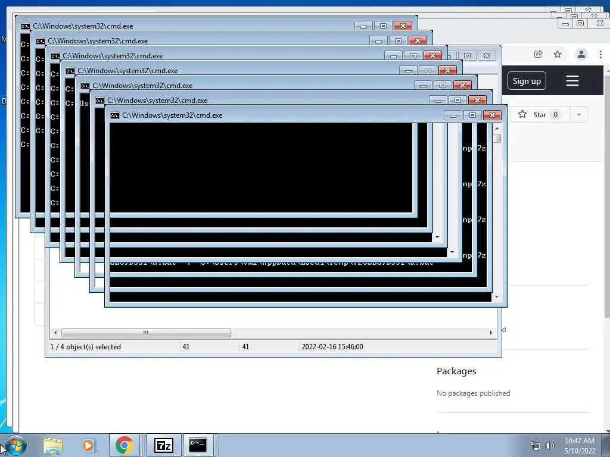This screenshot has height=457, width=610.
Task: Click the 2022-02-16 15:46:00 status entry
Action: (x=332, y=347)
